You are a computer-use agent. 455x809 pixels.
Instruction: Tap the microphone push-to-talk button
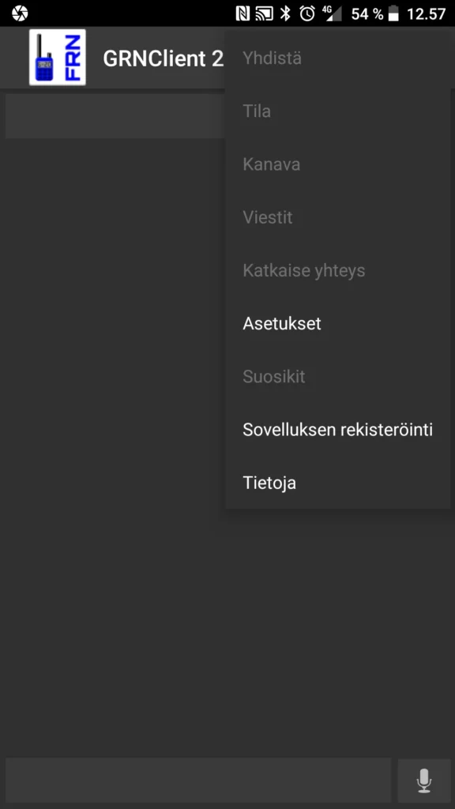[x=424, y=780]
